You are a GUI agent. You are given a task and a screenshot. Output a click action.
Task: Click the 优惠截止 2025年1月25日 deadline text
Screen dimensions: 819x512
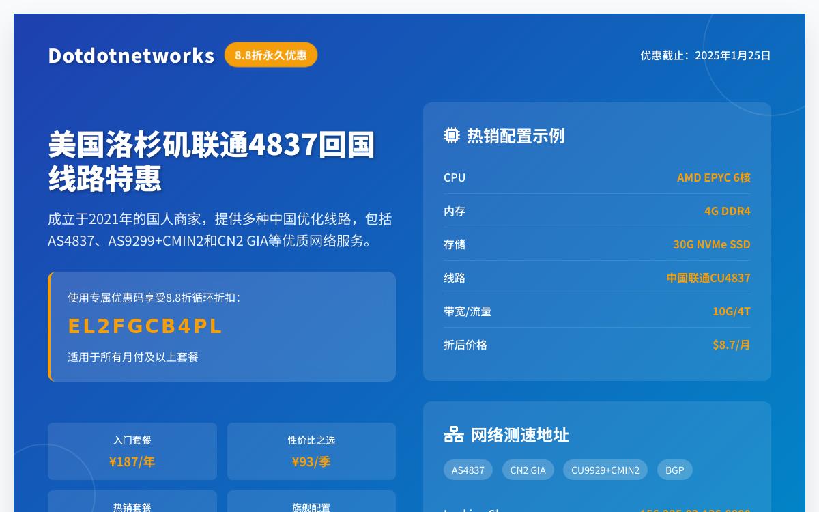706,55
